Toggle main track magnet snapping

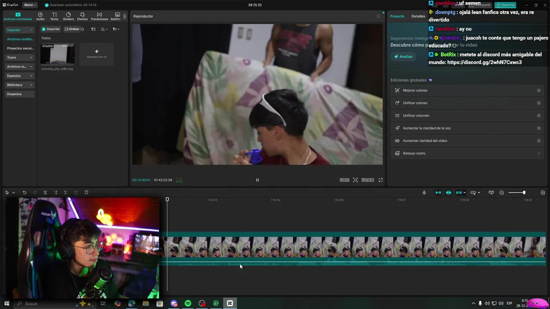(438, 193)
